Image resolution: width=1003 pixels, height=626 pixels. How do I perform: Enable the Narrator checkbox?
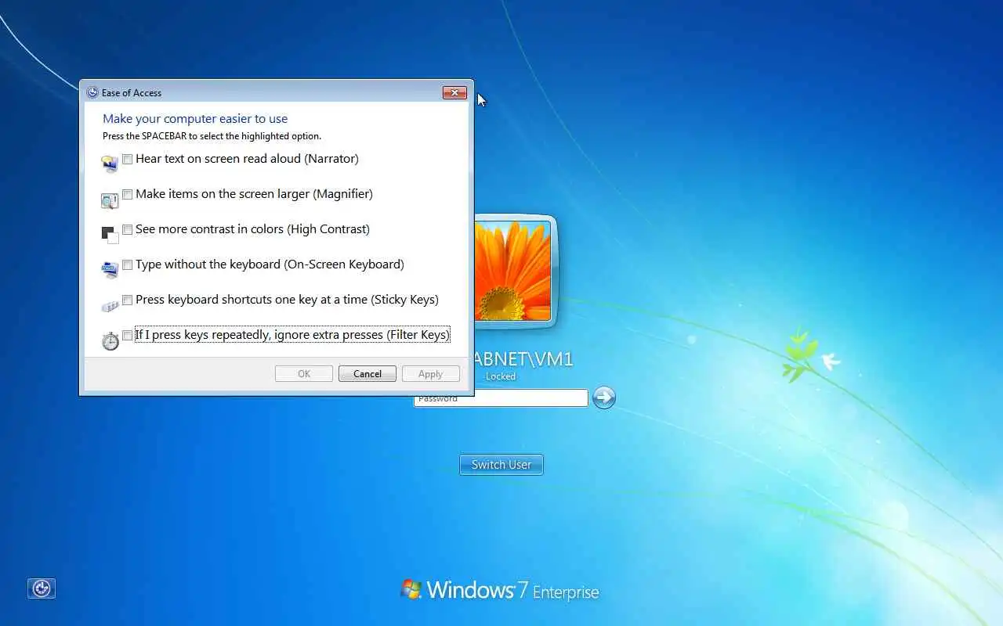[127, 160]
